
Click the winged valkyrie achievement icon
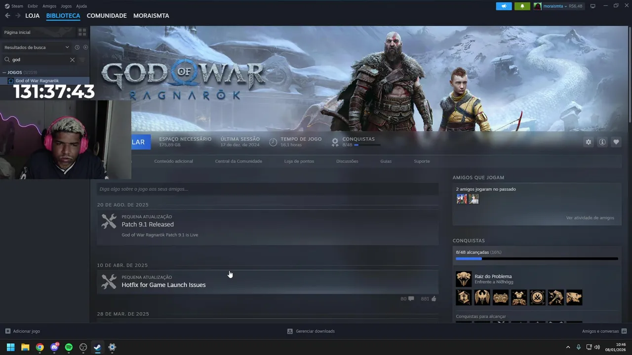pyautogui.click(x=482, y=297)
